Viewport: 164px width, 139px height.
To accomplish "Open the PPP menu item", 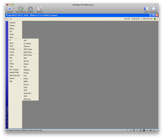I will 15,31.
